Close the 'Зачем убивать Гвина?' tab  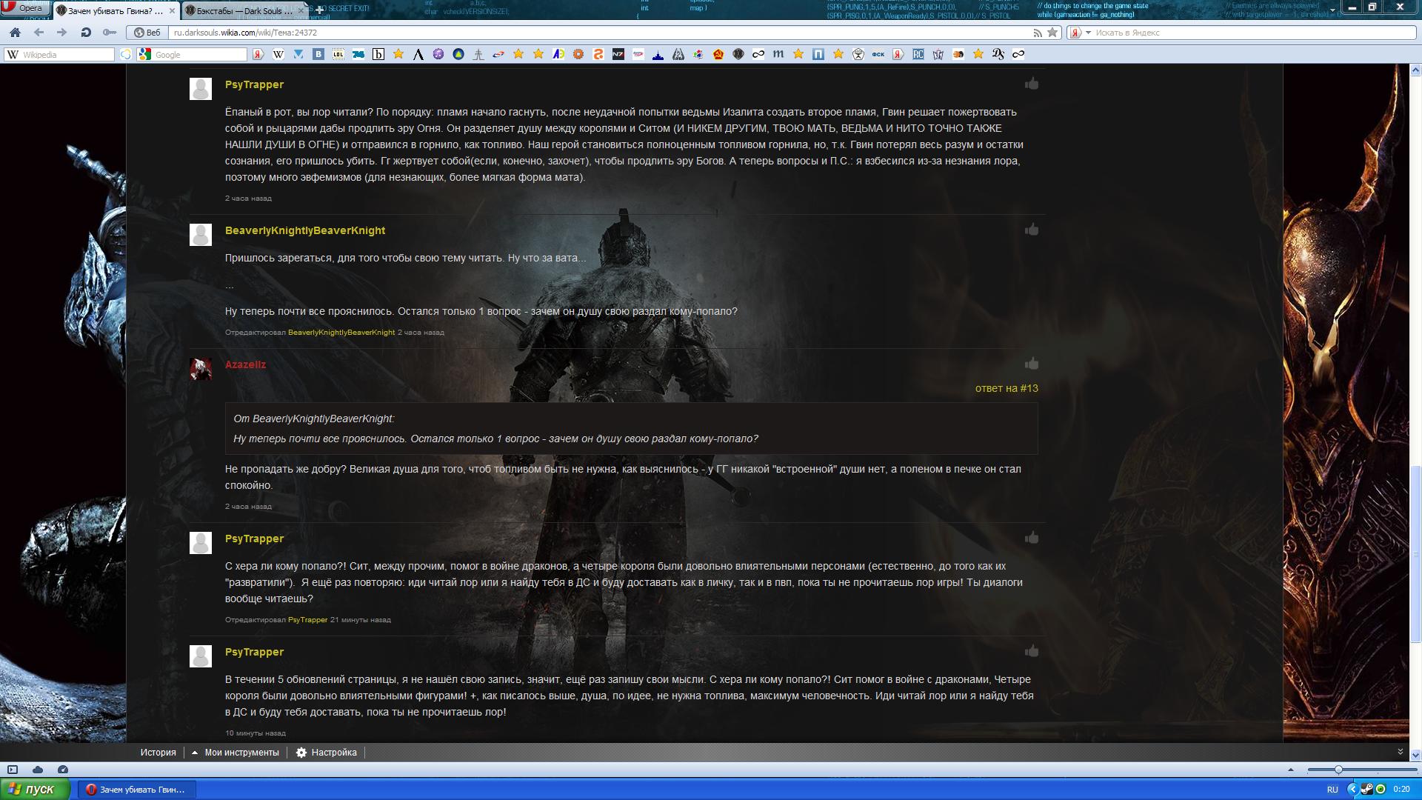click(x=173, y=10)
